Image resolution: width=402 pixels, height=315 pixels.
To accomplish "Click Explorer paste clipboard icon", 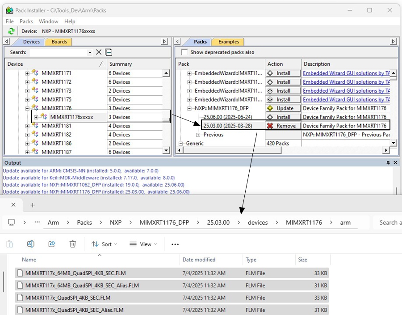I will (9, 244).
